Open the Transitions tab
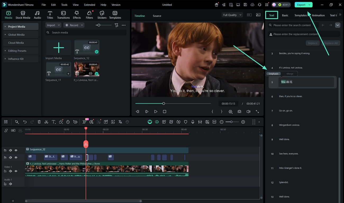Image resolution: width=344 pixels, height=203 pixels. [x=63, y=15]
